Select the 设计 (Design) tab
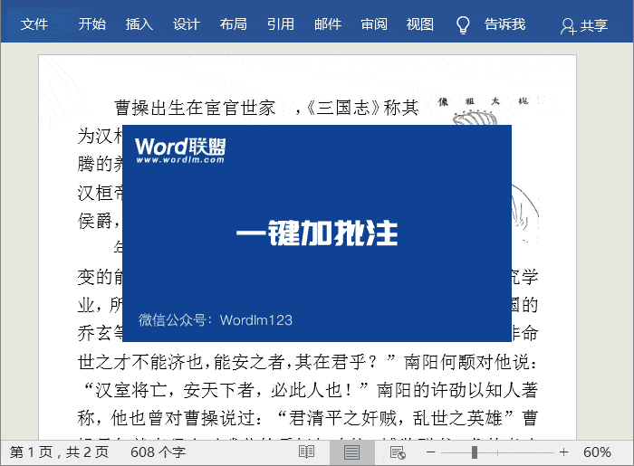The width and height of the screenshot is (634, 466). point(187,24)
